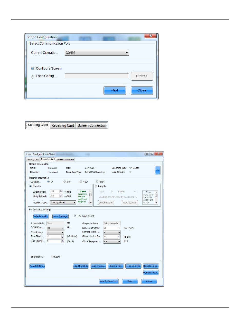244x325 pixels.
Task: Select the 90° cabinet rotation radio
Action: pyautogui.click(x=65, y=182)
